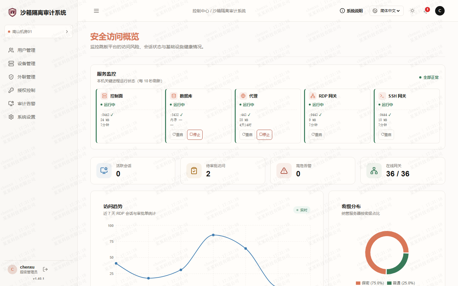The height and width of the screenshot is (286, 458).
Task: Stop the 数据库 service
Action: click(x=195, y=135)
